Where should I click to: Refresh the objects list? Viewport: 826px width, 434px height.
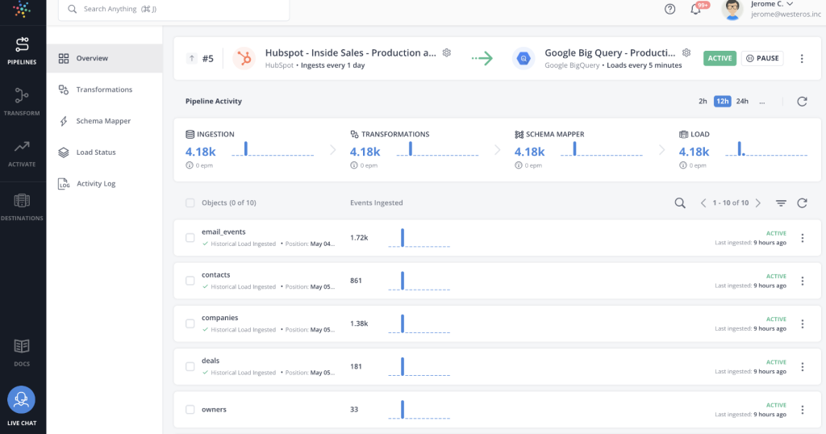(x=802, y=202)
